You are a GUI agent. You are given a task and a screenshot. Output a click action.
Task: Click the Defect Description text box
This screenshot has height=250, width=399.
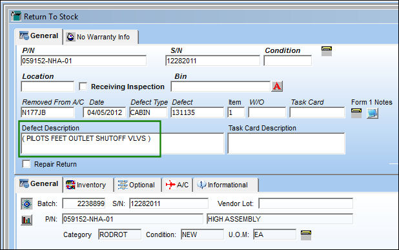pyautogui.click(x=123, y=143)
